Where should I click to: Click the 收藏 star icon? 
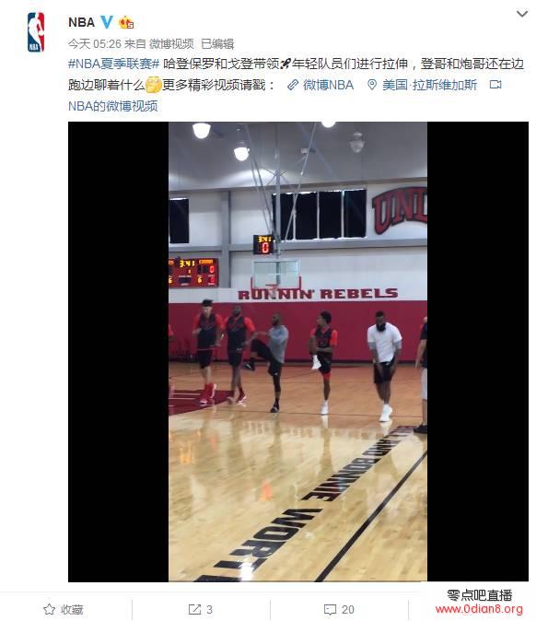(49, 609)
